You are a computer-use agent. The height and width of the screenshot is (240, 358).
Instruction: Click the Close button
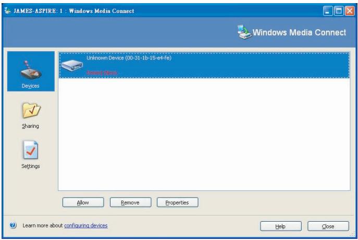pyautogui.click(x=328, y=226)
